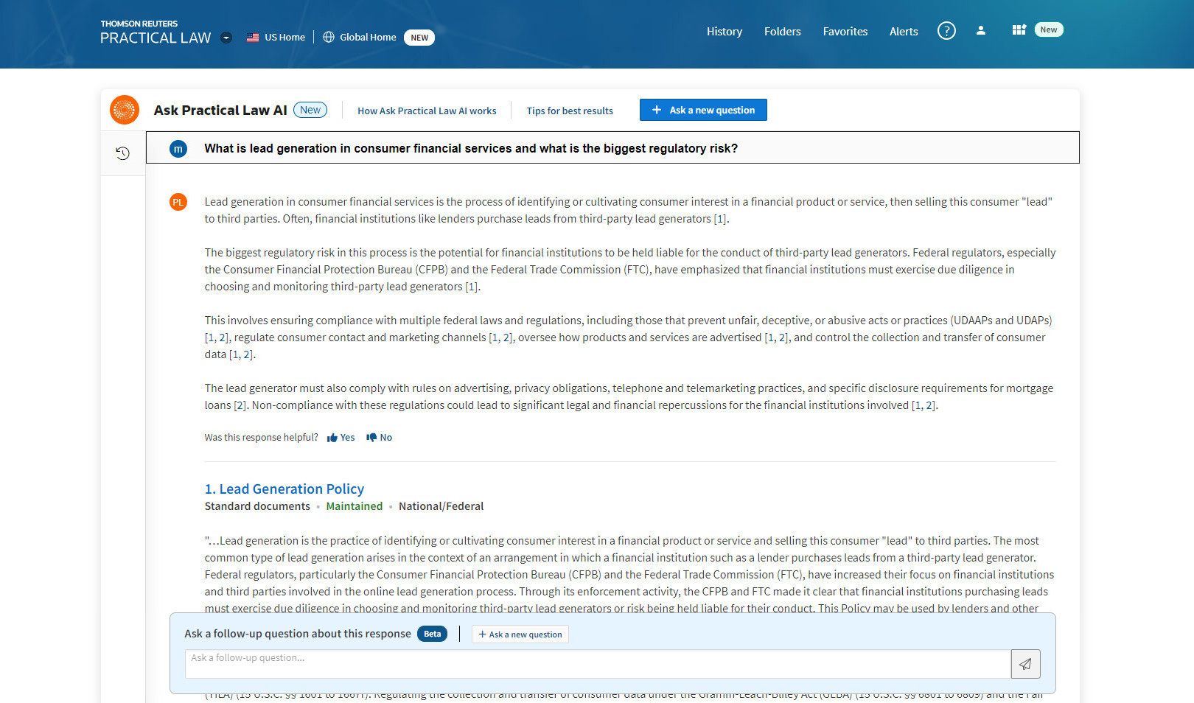This screenshot has width=1194, height=703.
Task: Send the follow-up question with paper plane
Action: (x=1026, y=664)
